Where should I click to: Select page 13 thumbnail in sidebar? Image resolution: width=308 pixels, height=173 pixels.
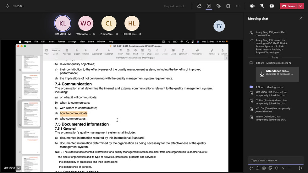31,141
